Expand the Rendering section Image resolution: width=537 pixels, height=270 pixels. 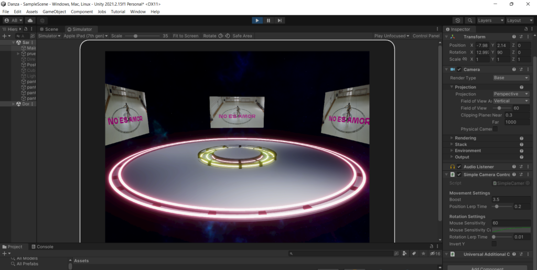click(452, 138)
